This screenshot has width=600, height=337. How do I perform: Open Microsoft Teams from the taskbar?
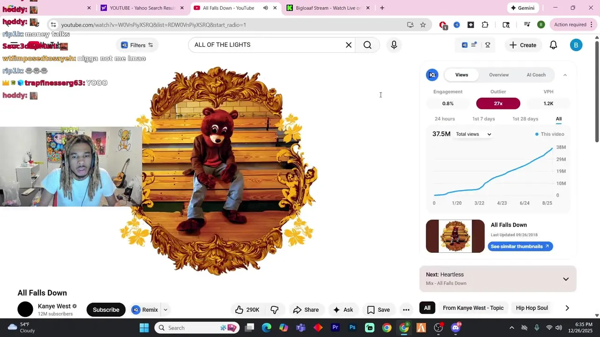pyautogui.click(x=300, y=328)
